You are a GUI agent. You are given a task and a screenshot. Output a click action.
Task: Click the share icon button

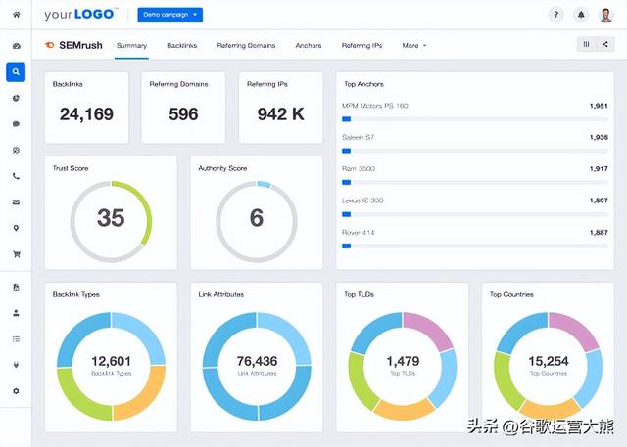[605, 44]
